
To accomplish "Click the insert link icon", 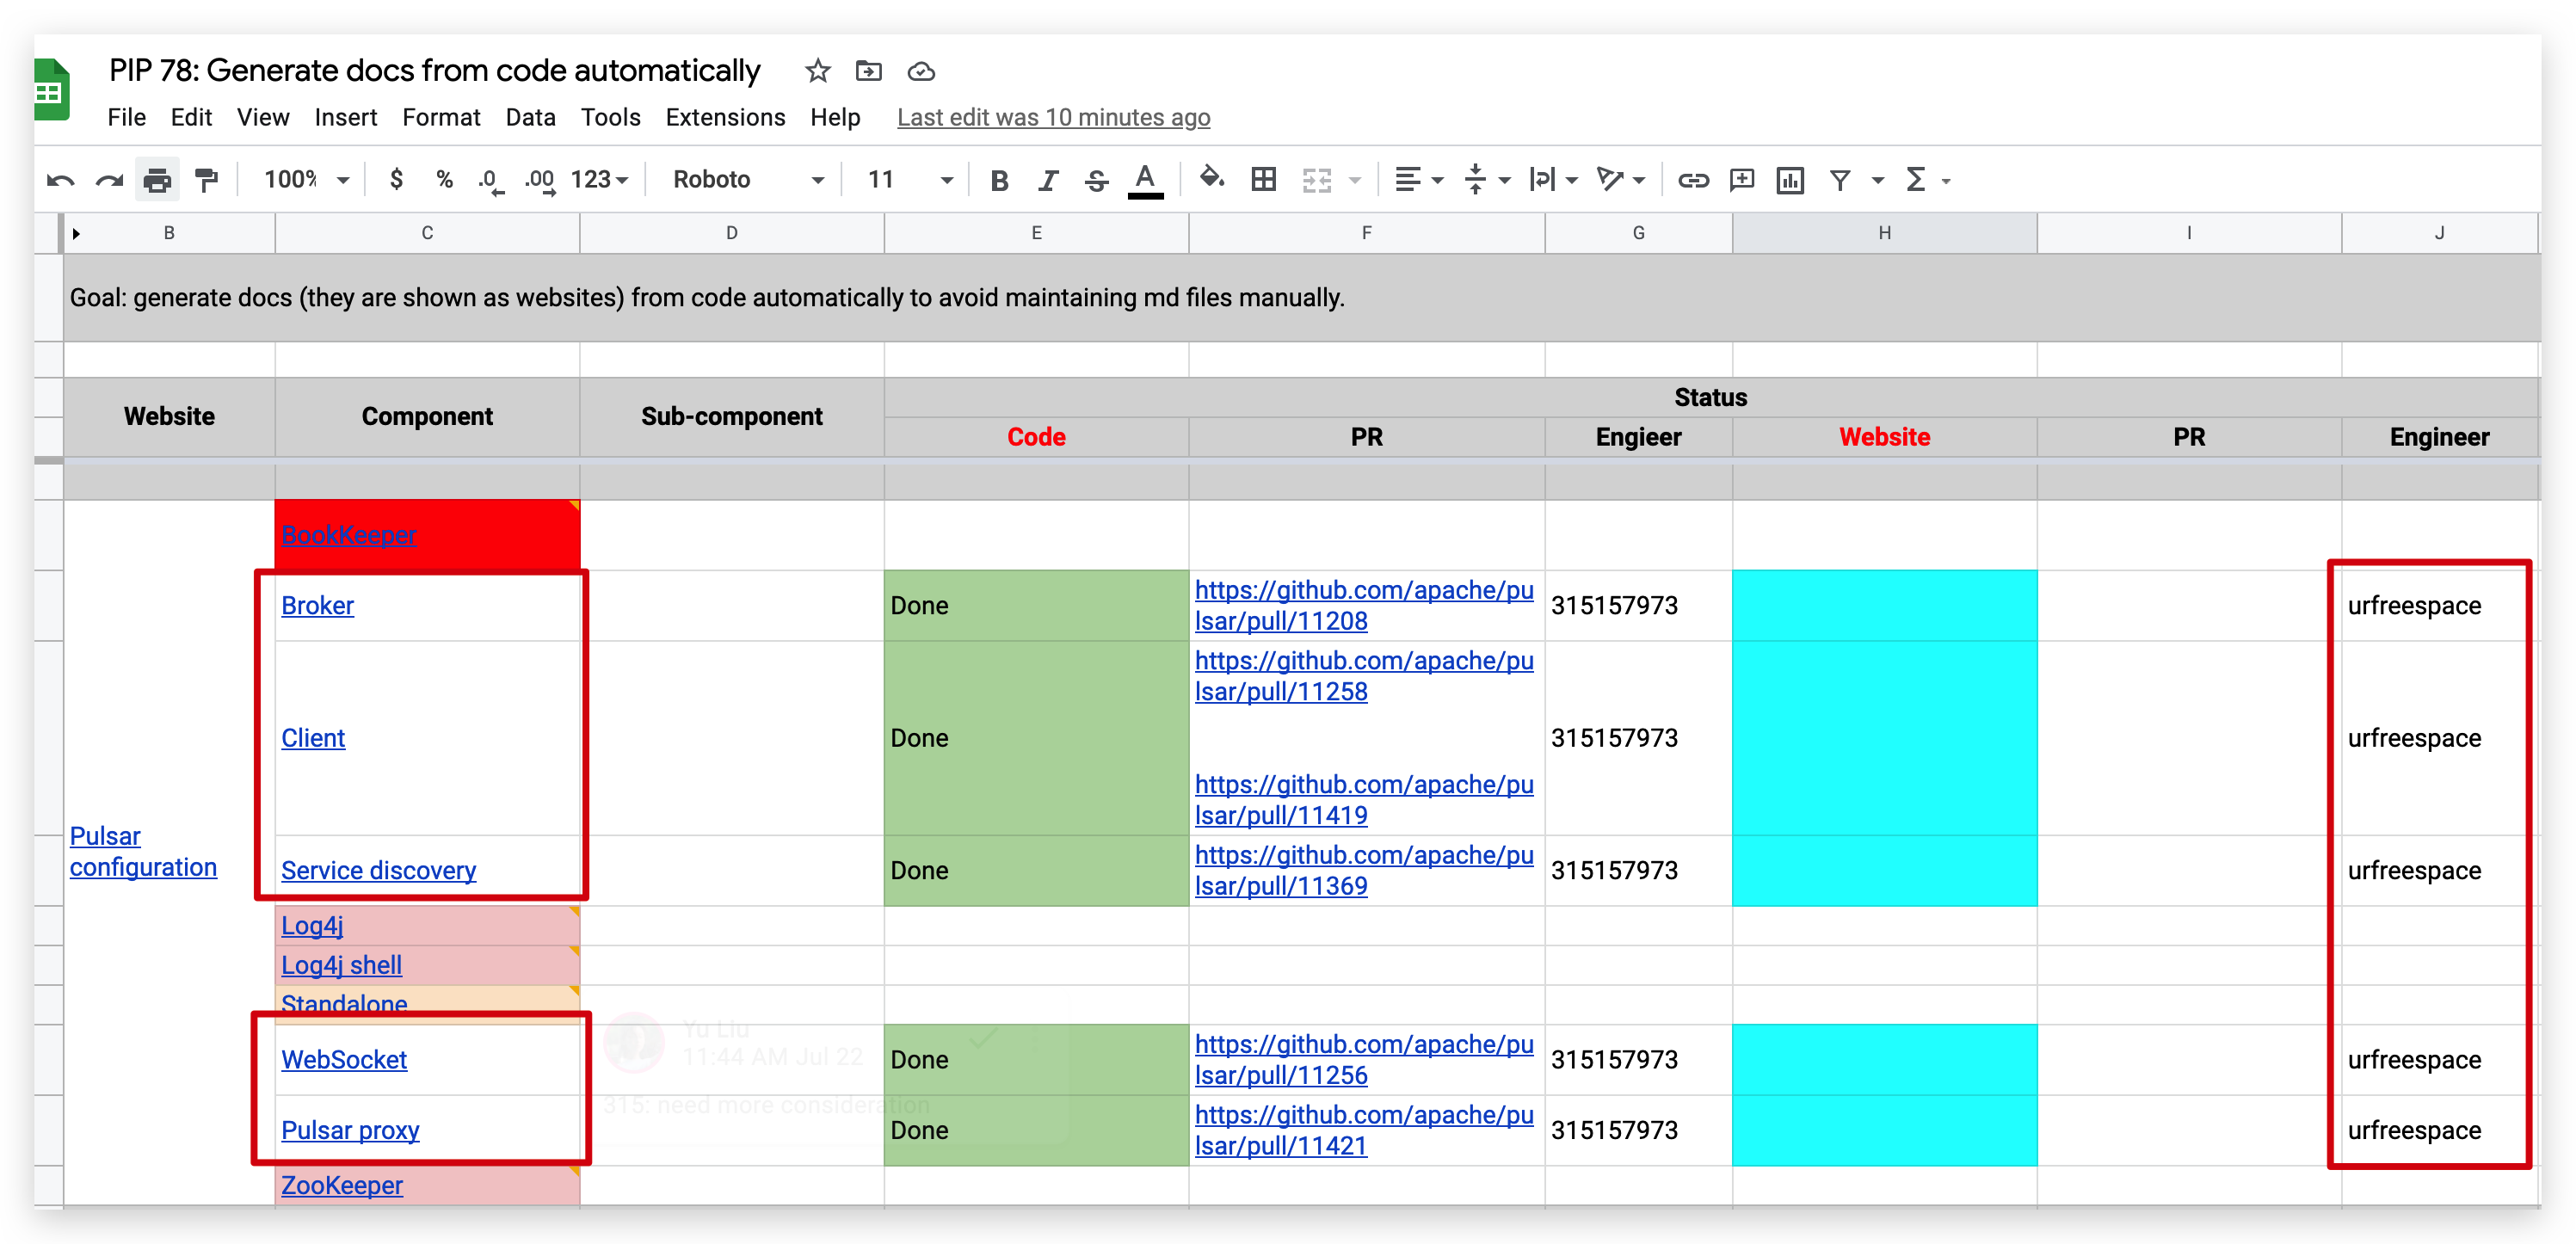I will coord(1692,180).
